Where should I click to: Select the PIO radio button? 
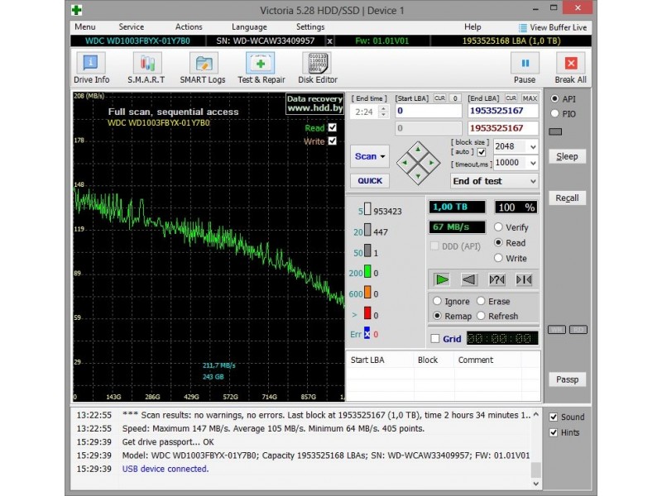[x=554, y=113]
